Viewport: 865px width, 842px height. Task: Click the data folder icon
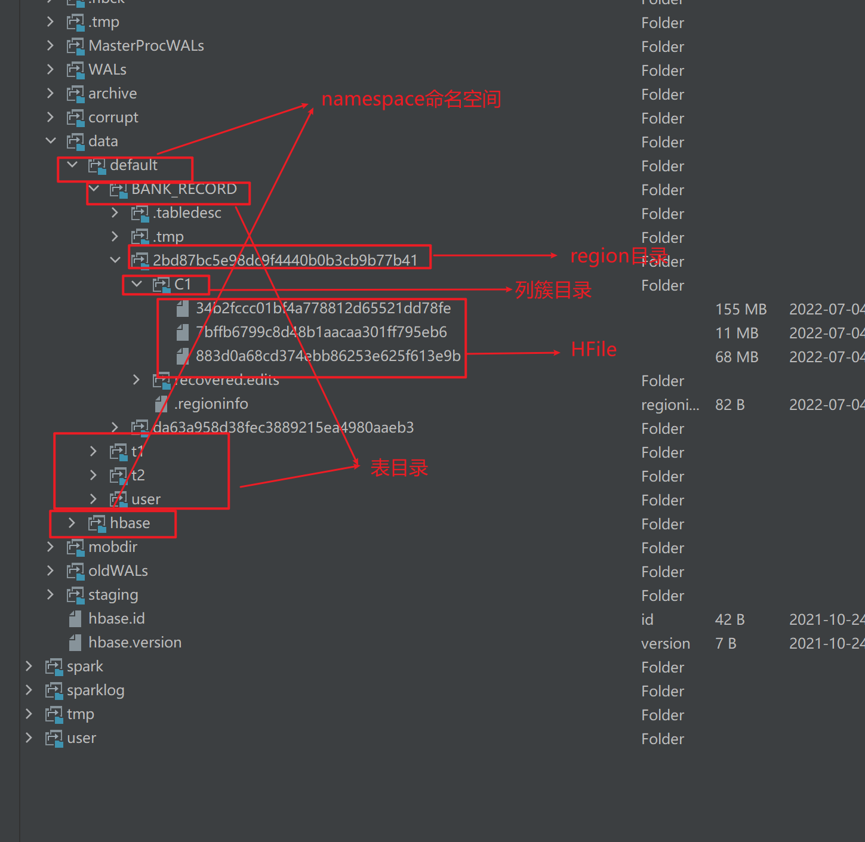point(75,142)
